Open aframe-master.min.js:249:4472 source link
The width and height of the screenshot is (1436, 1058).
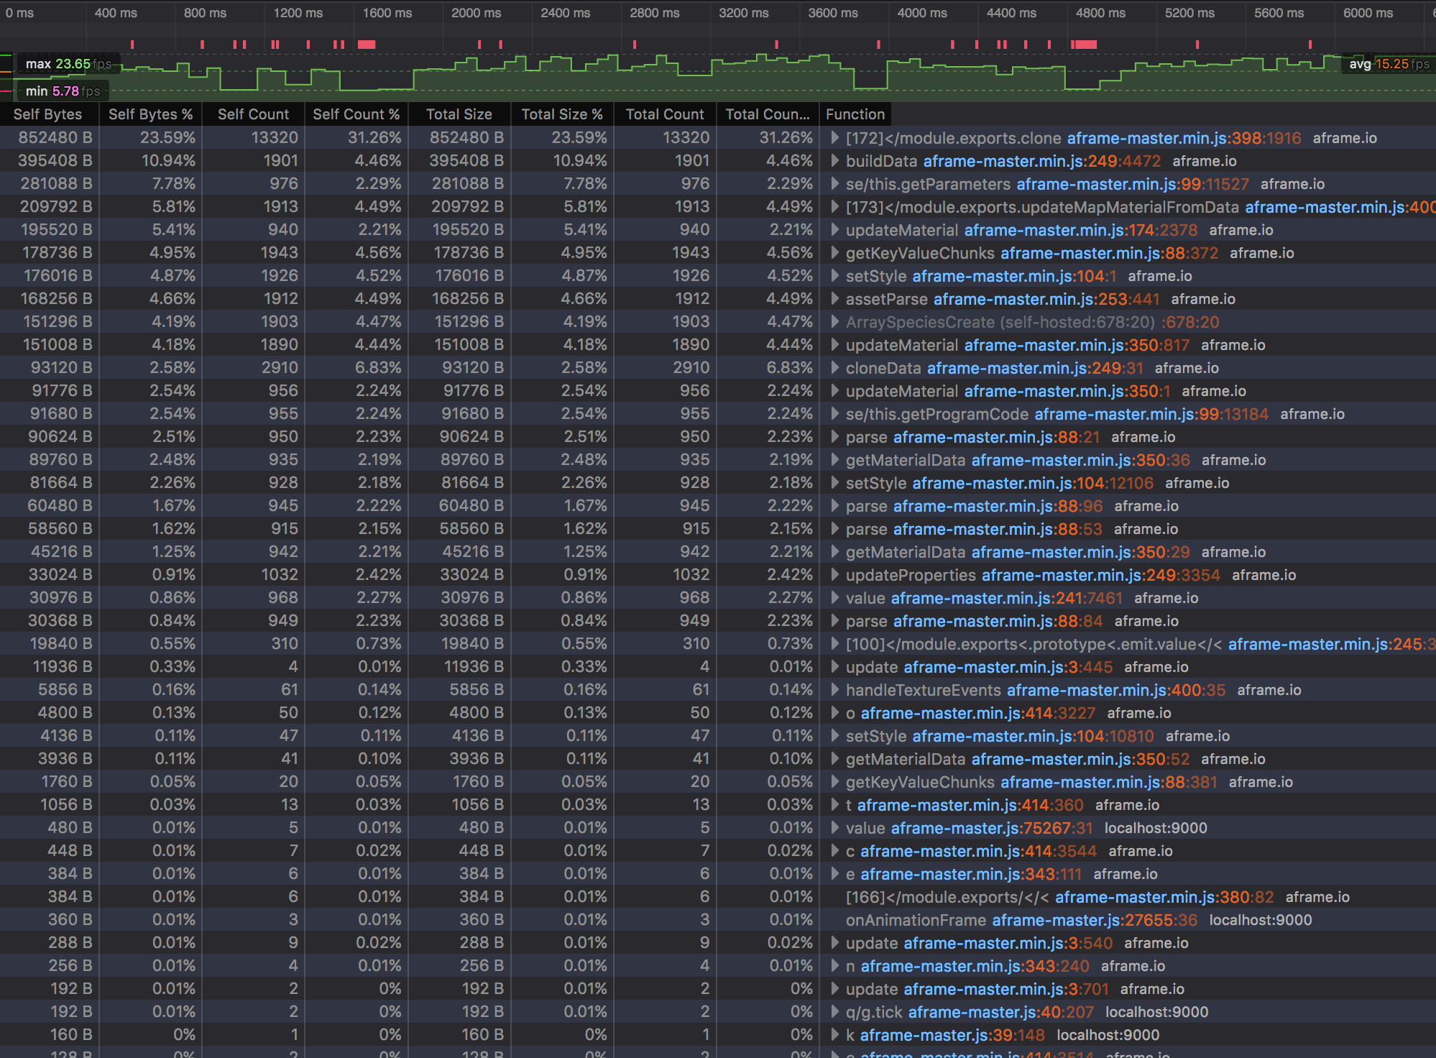pyautogui.click(x=1041, y=161)
